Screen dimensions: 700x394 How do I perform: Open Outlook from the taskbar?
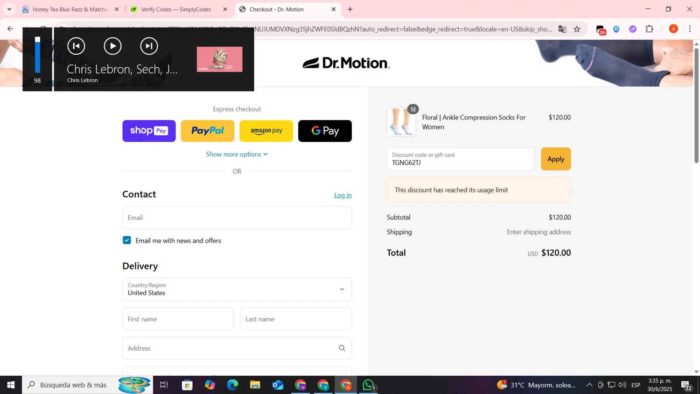click(x=278, y=385)
